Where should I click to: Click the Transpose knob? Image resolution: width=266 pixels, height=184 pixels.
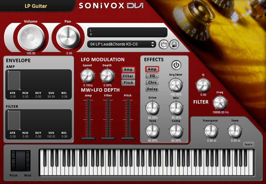[211, 131]
